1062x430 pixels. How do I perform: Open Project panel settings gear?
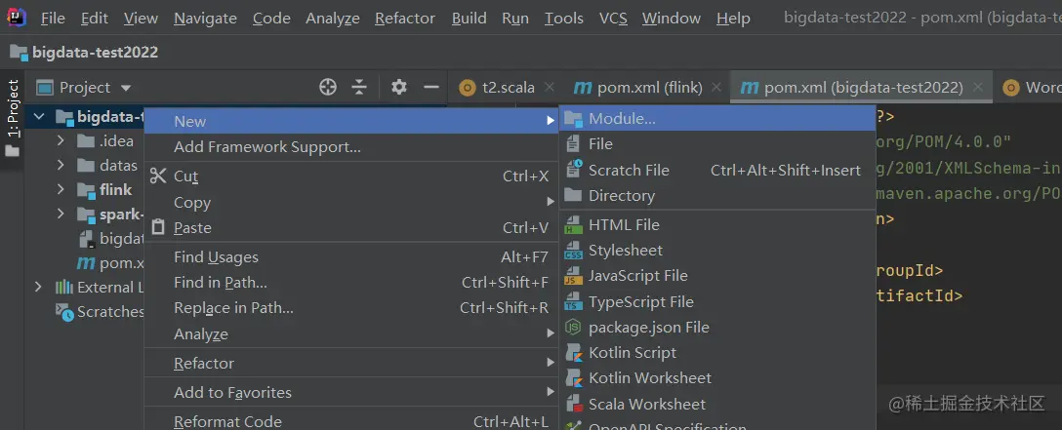(x=399, y=87)
